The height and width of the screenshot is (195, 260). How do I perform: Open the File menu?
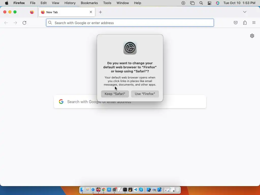coord(33,3)
